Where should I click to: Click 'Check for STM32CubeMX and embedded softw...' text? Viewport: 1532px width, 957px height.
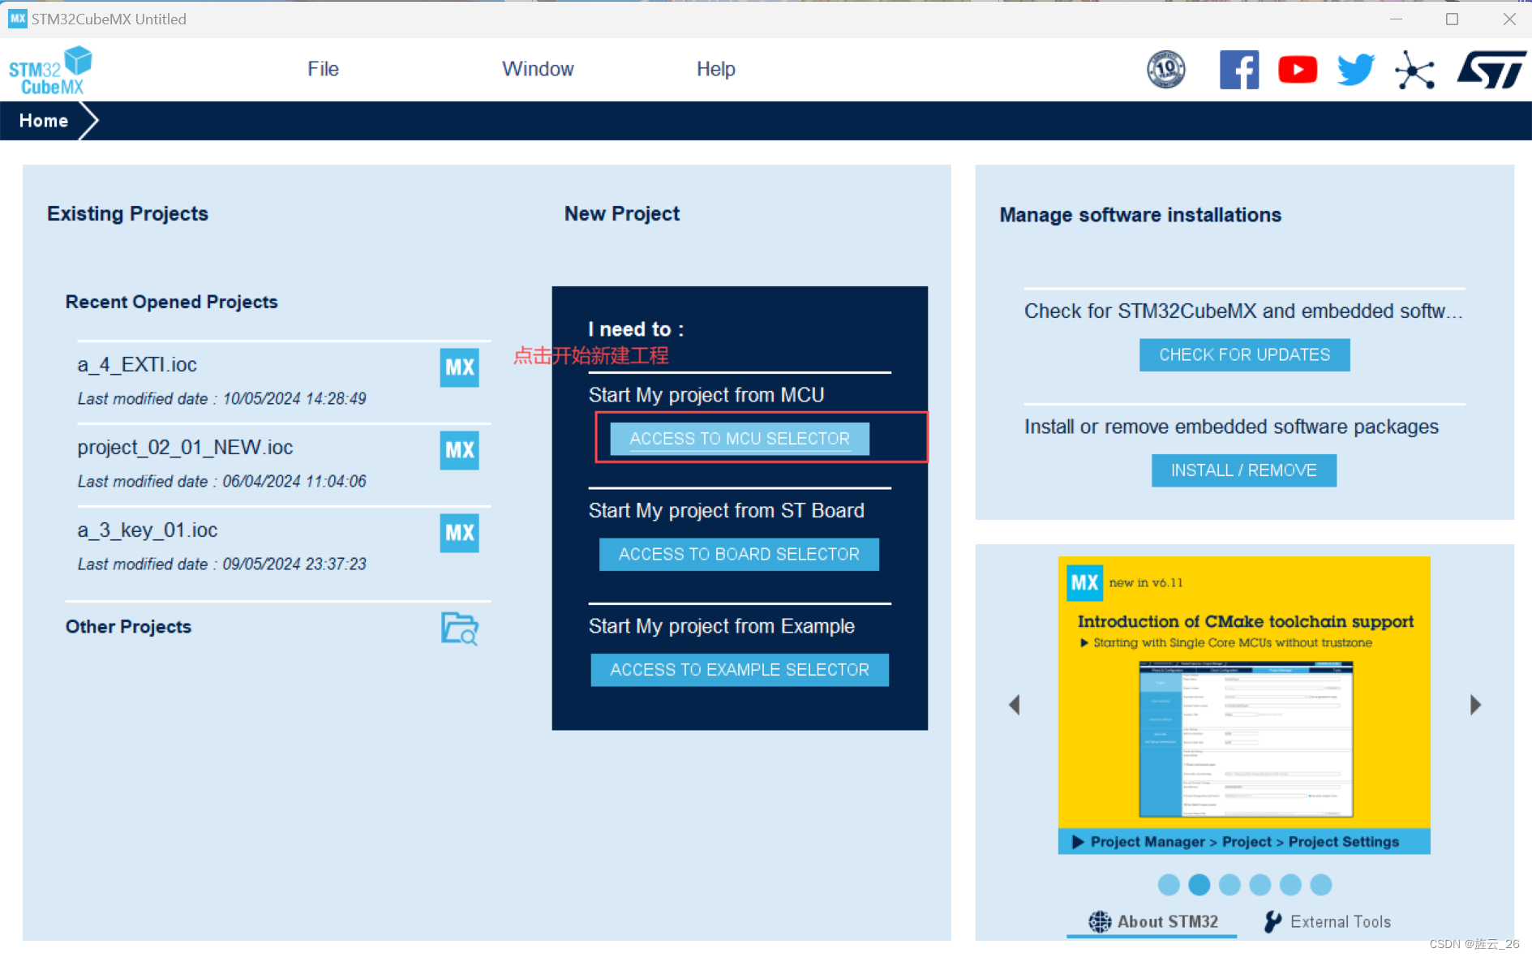(x=1243, y=311)
